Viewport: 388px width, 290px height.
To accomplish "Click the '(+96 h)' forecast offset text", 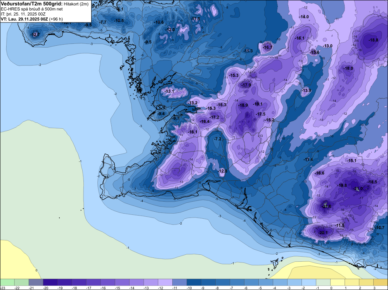I will point(56,19).
